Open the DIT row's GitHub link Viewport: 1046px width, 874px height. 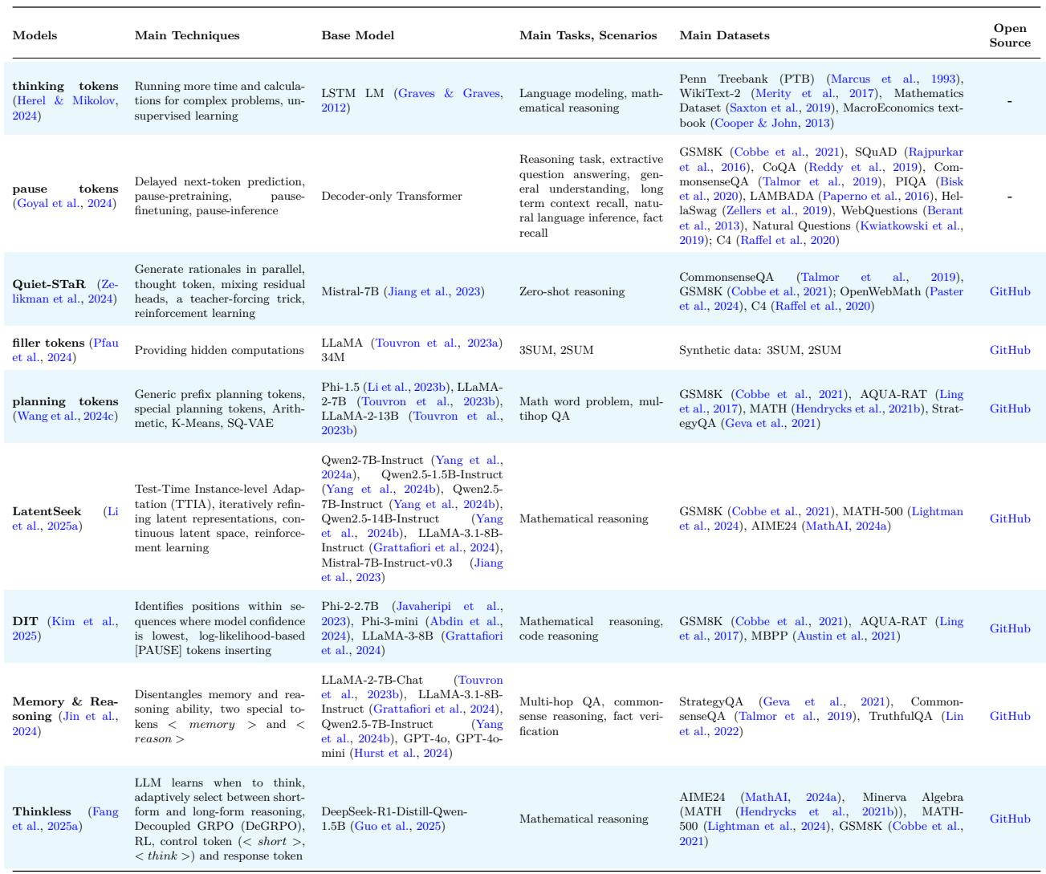(1009, 628)
